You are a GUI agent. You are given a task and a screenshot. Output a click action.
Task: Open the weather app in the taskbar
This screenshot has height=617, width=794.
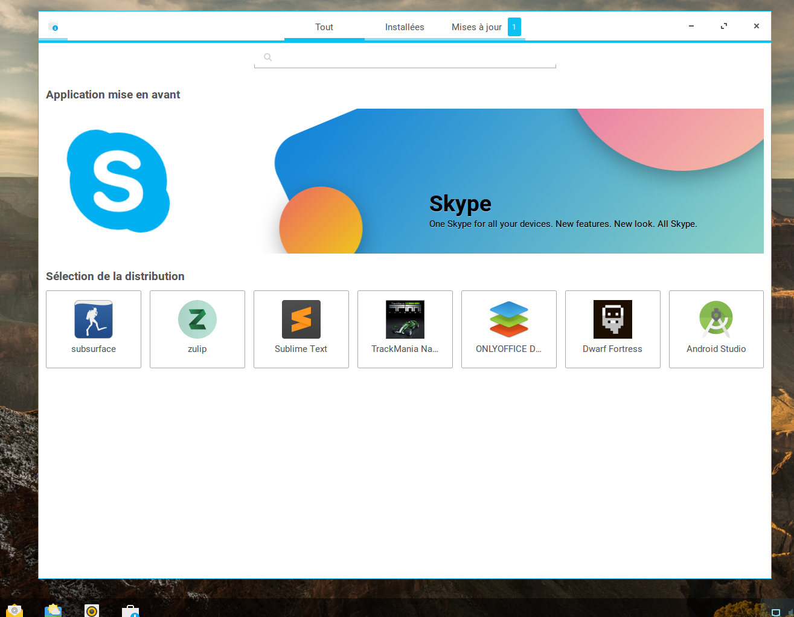[53, 610]
